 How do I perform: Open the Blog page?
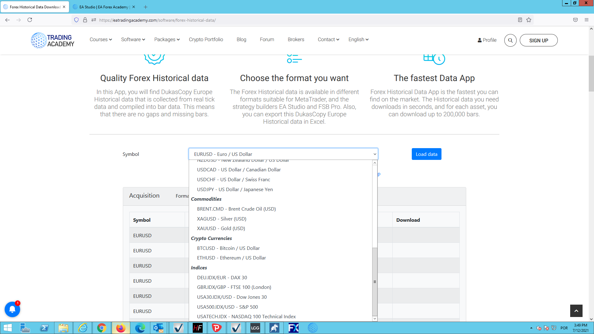coord(241,40)
